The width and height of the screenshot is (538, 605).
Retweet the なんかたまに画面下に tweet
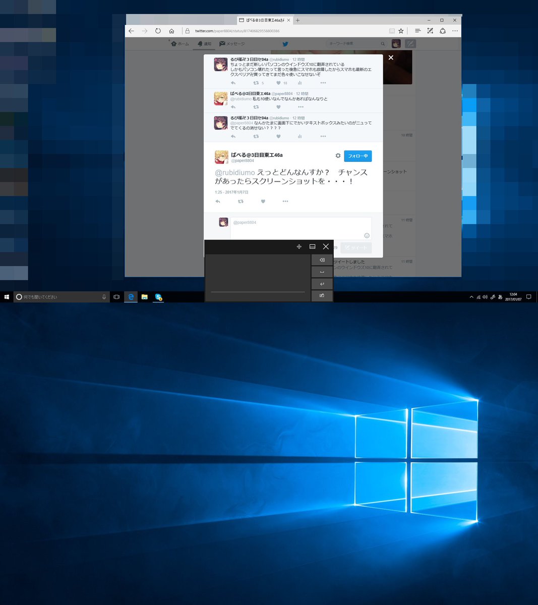[x=256, y=136]
